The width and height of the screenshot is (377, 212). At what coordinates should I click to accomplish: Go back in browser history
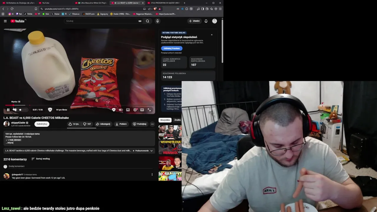coord(3,9)
